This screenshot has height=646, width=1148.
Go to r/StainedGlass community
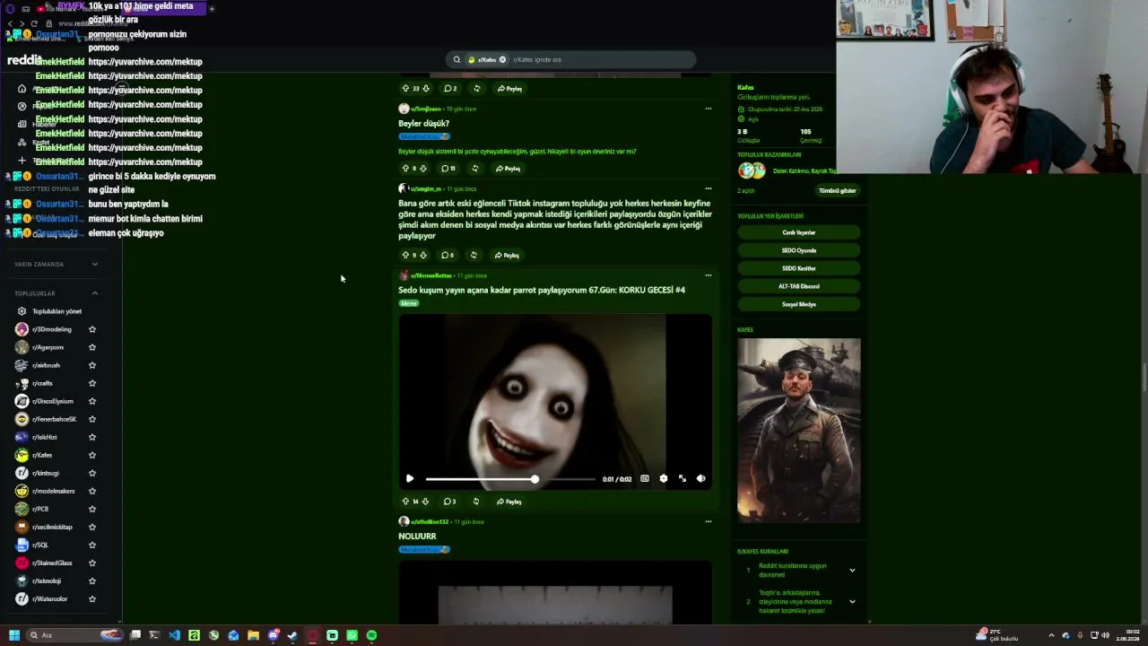coord(52,563)
